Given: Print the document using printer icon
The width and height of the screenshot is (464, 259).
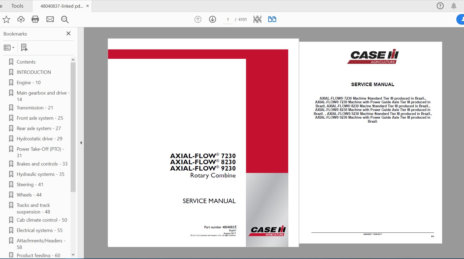Looking at the screenshot, I should point(35,19).
